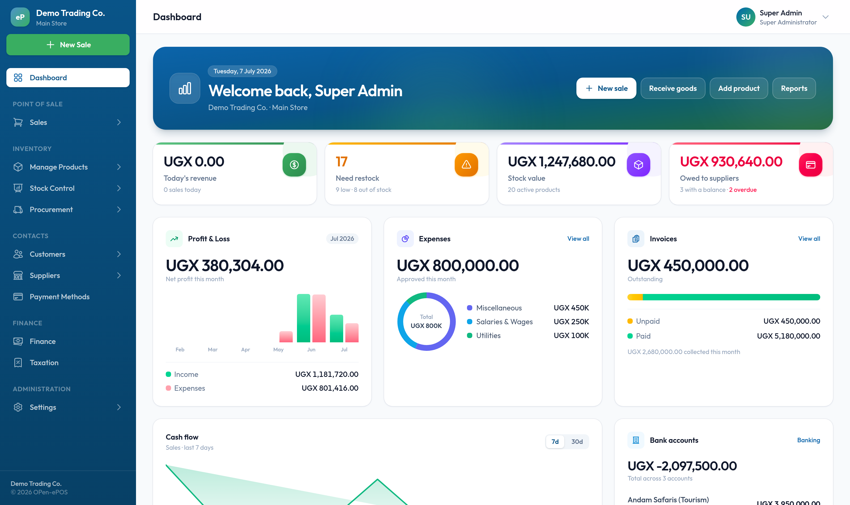Click the UGX 5,180,000.00 paid amount
Image resolution: width=850 pixels, height=505 pixels.
(x=788, y=336)
